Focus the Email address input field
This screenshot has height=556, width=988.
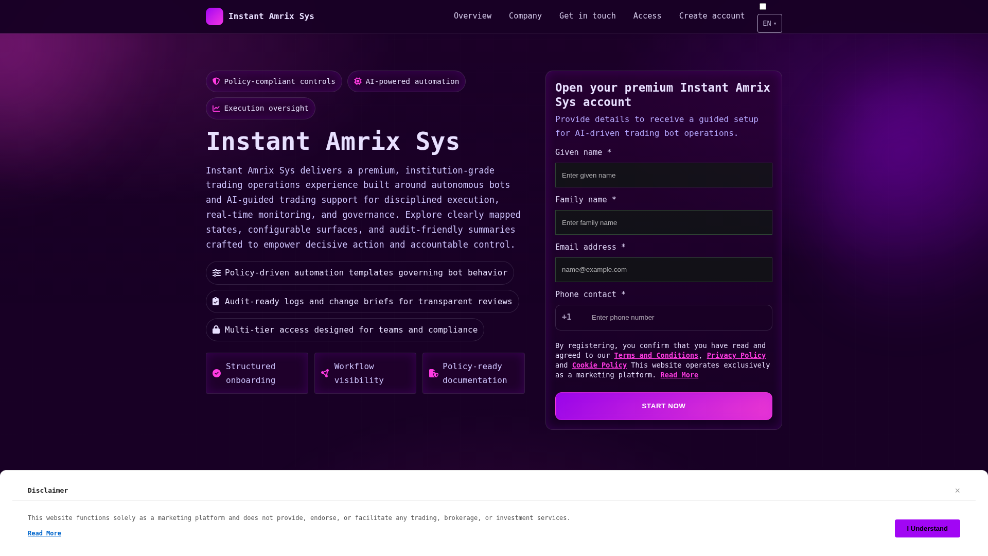coord(664,270)
